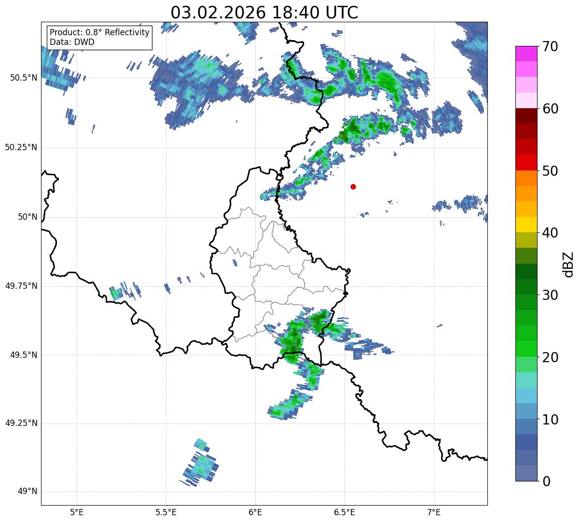Click the longitude label "6.5°E"
Screen dimensions: 580x522
tap(345, 512)
